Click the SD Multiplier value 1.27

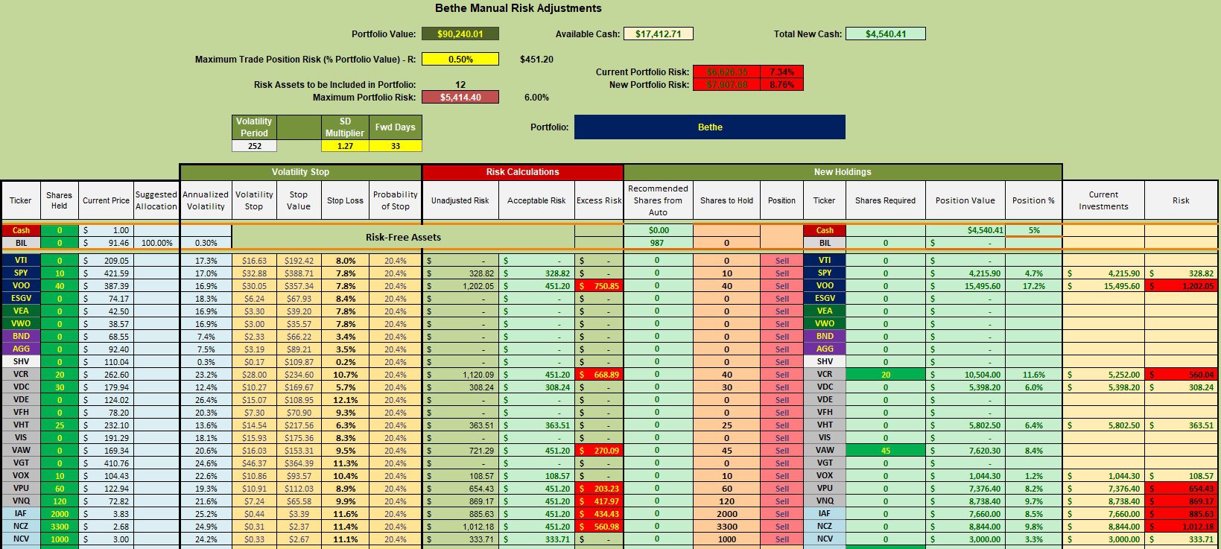click(345, 146)
